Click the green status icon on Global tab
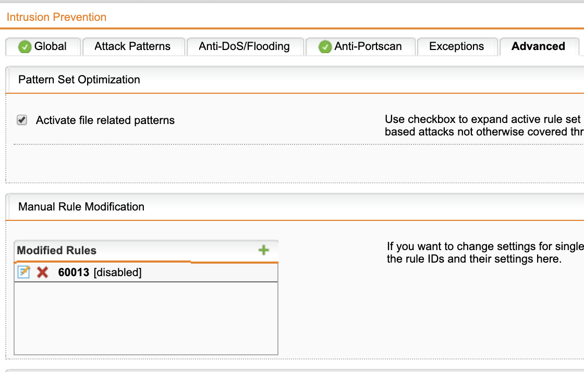 pos(25,46)
